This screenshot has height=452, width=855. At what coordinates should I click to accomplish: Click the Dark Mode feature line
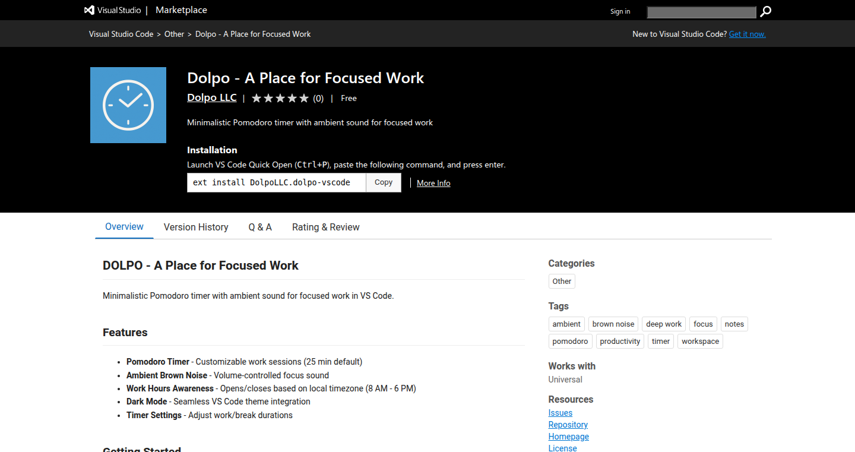click(x=218, y=402)
